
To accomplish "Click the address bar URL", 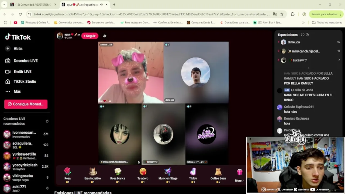I will coord(152,14).
